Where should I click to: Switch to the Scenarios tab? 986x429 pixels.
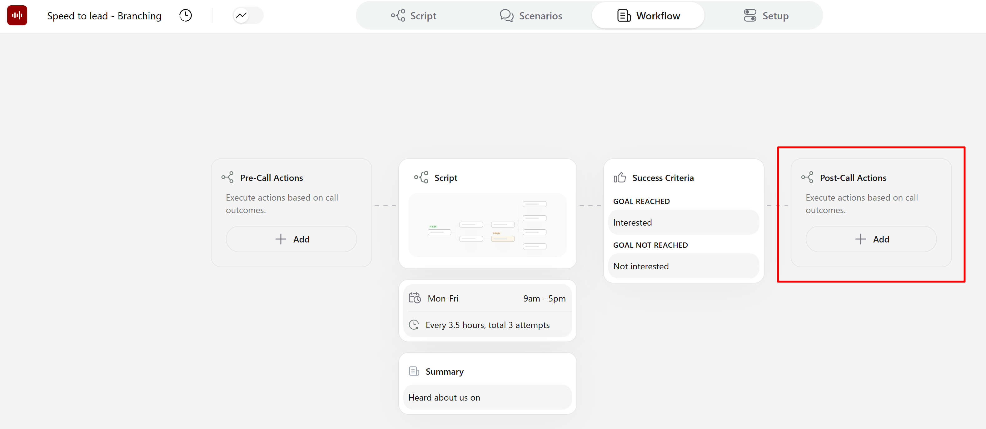531,15
